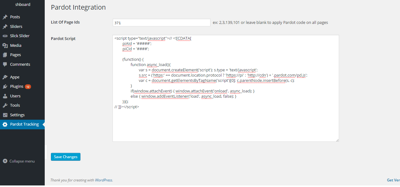Screen dimensions: 400x187
Task: Click the example page ids hint text
Action: click(270, 23)
